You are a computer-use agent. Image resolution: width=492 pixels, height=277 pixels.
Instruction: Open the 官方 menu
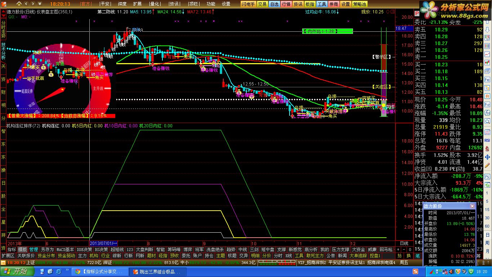coord(86,4)
